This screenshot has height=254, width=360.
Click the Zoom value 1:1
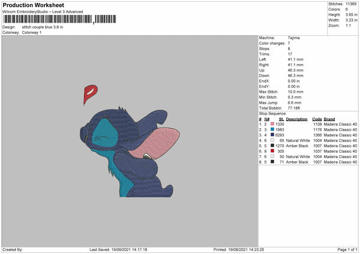coord(348,25)
